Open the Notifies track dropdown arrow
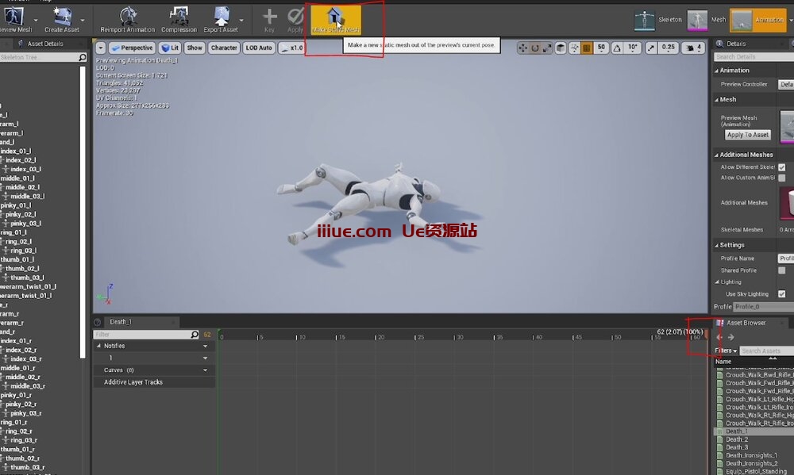 coord(205,347)
